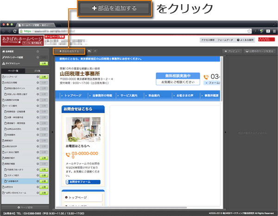Click preview horizontal scrollbar
Screen dimensions: 278x216
(x=121, y=208)
